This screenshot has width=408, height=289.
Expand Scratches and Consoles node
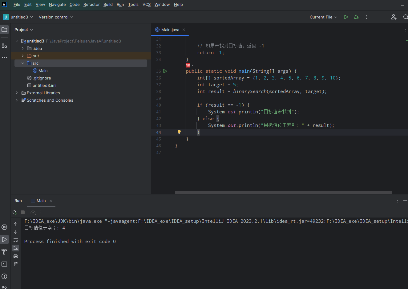point(17,100)
